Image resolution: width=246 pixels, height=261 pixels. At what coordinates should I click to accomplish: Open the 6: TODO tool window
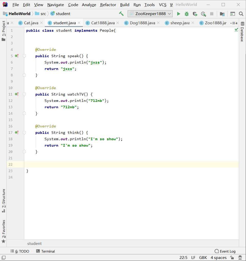coord(20,251)
